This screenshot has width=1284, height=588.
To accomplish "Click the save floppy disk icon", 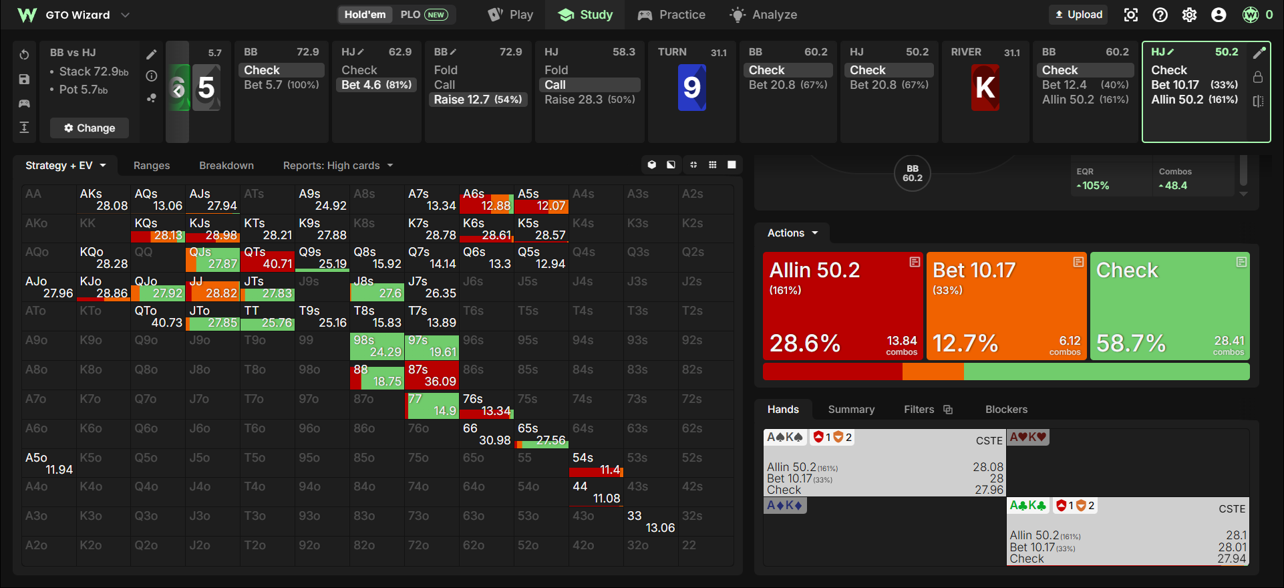I will (x=24, y=79).
